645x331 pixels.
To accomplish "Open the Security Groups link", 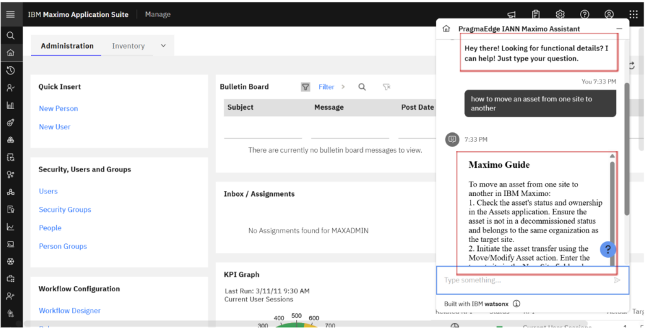I will point(65,209).
